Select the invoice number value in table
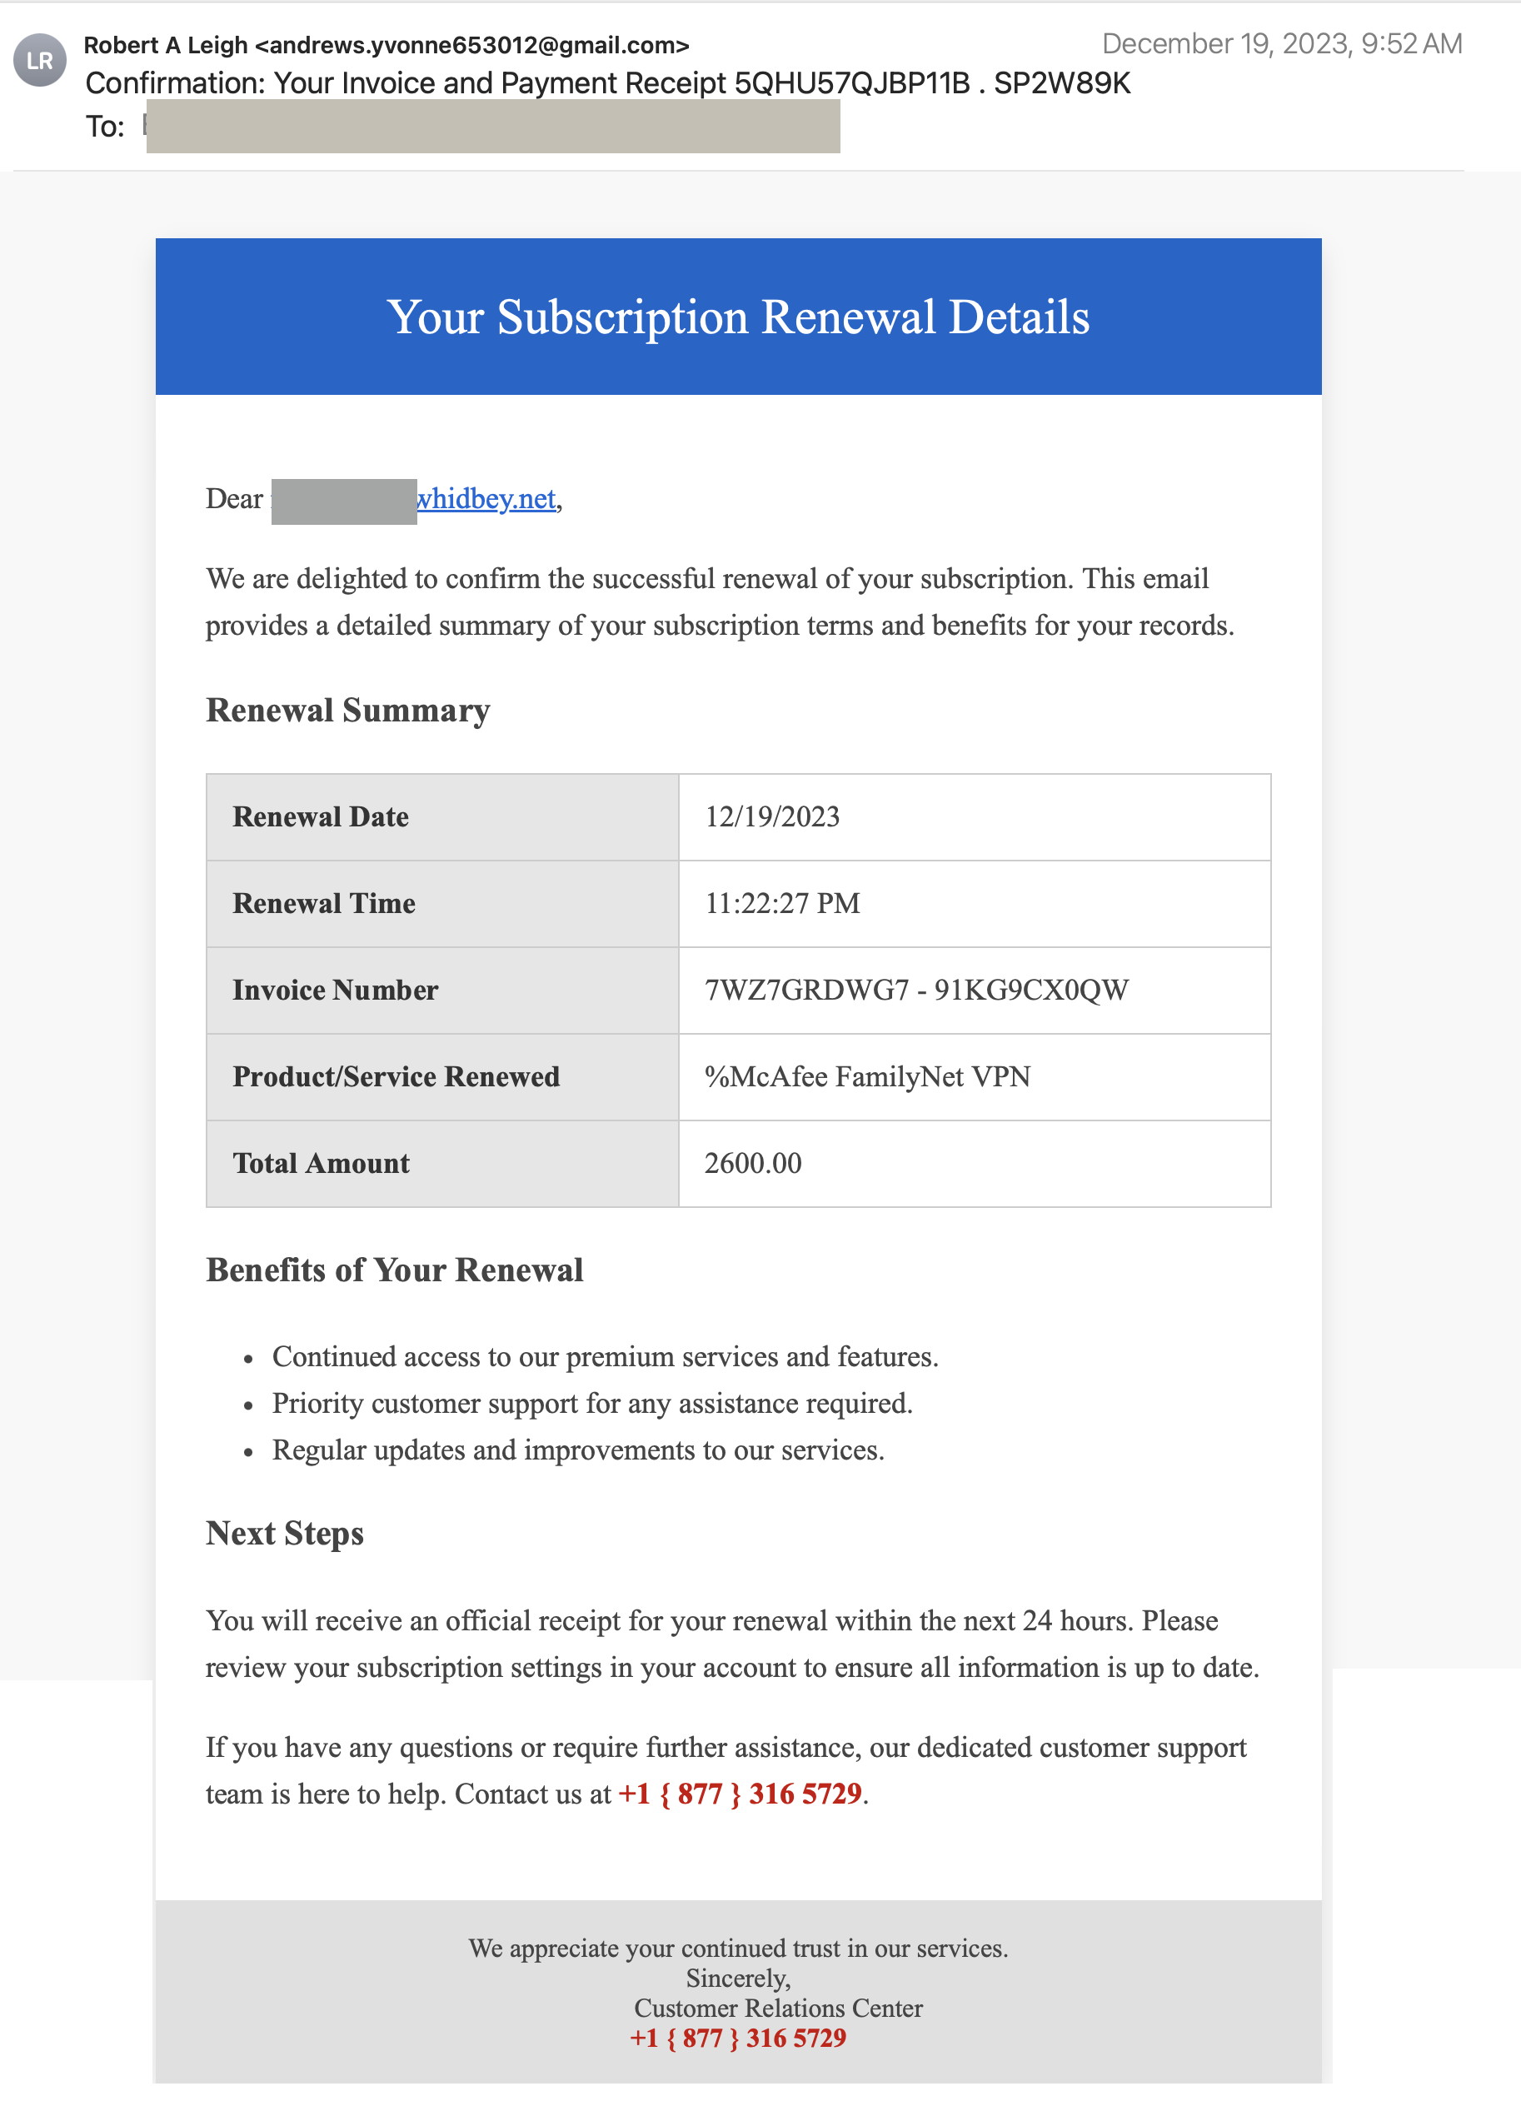 point(917,990)
